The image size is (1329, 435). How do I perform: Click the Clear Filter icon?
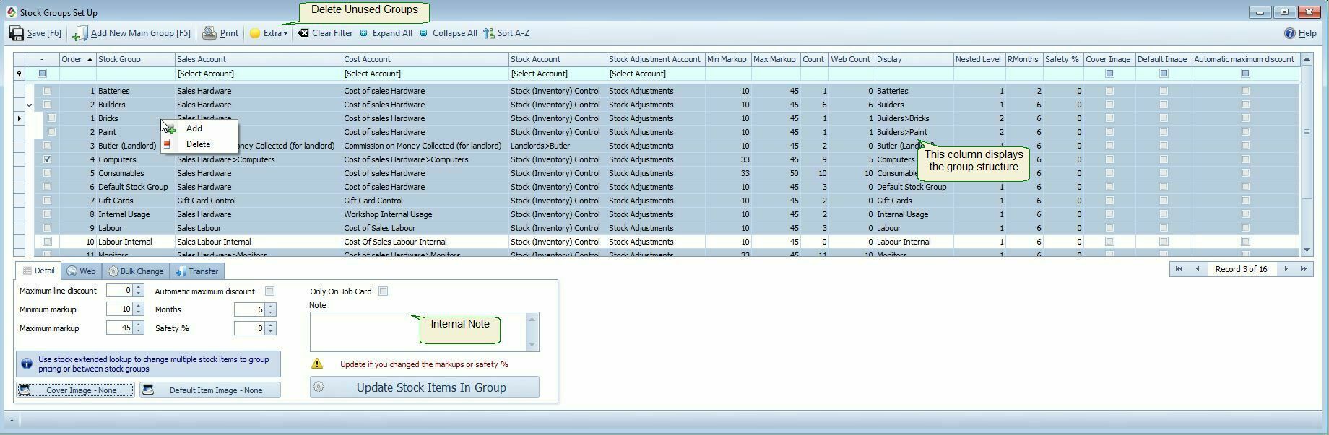[303, 33]
